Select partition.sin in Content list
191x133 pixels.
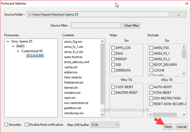(x=73, y=108)
